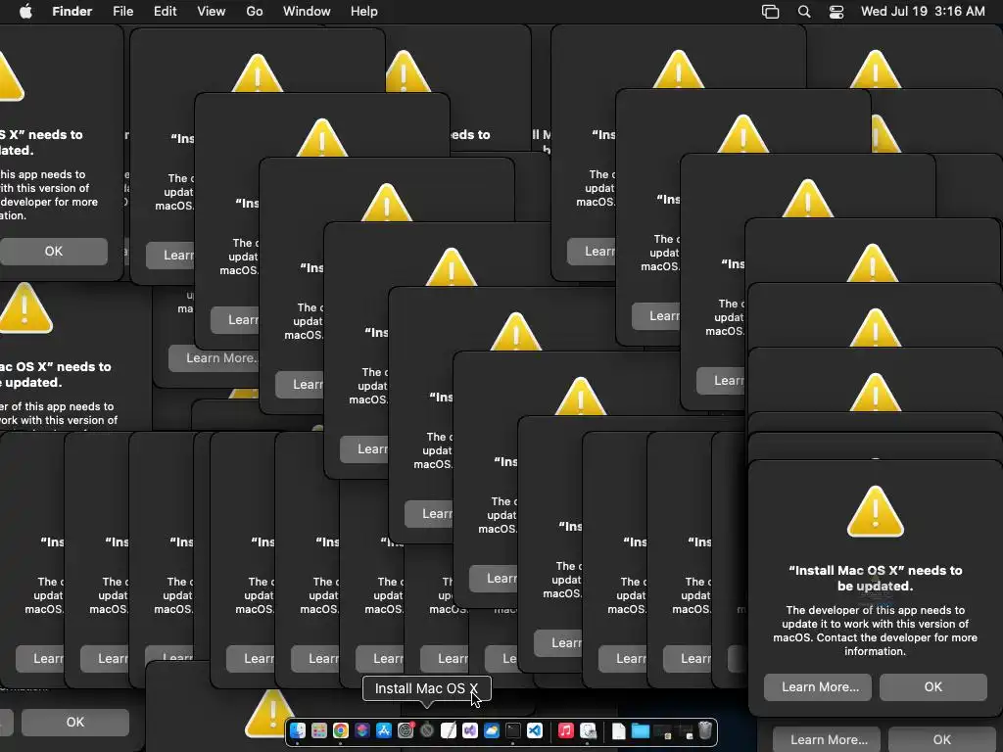This screenshot has height=752, width=1003.
Task: Click Learn More... at the bottom screen edge
Action: [827, 739]
